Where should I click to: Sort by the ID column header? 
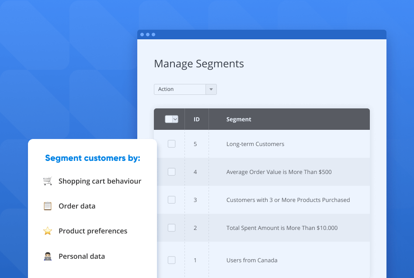196,119
